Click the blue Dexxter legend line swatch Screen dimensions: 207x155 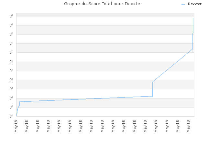(x=183, y=5)
